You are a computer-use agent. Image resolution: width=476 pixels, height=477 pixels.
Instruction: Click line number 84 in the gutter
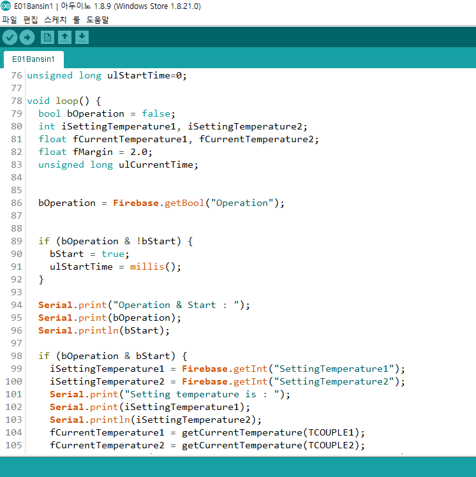[17, 178]
